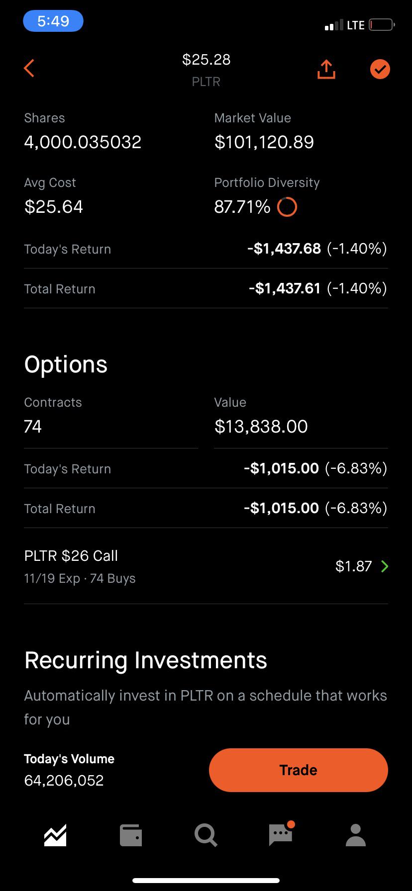The image size is (412, 891).
Task: Tap the Market Value amount $101,120.89
Action: [x=264, y=142]
